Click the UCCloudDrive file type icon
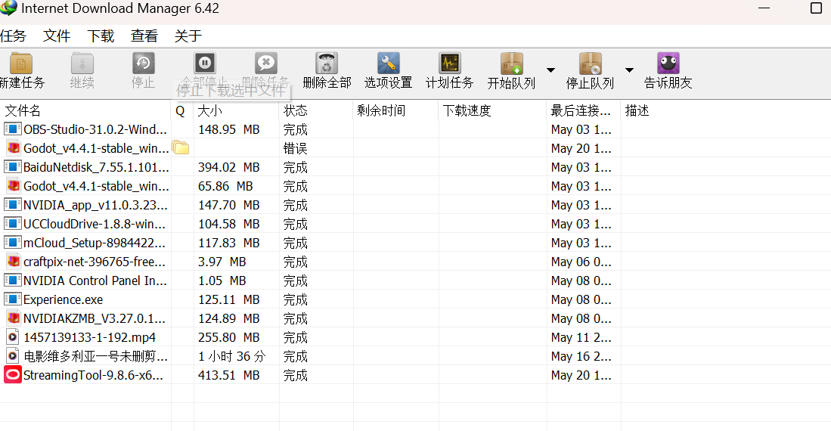 pos(13,224)
